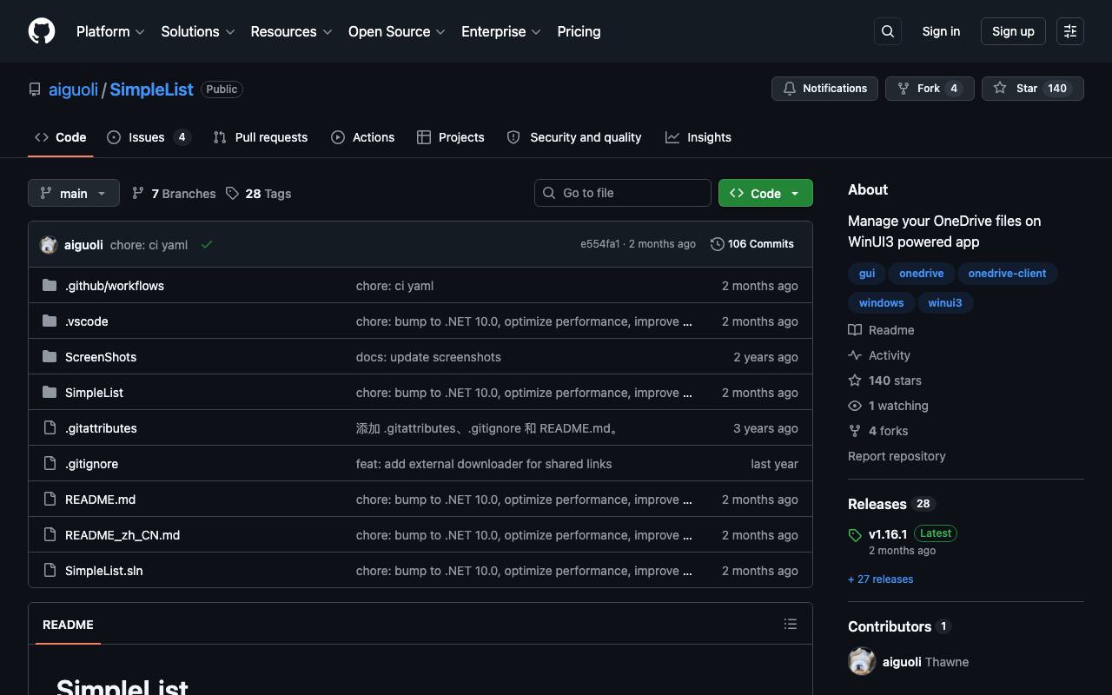The height and width of the screenshot is (695, 1112).
Task: Expand the Platform menu
Action: (110, 31)
